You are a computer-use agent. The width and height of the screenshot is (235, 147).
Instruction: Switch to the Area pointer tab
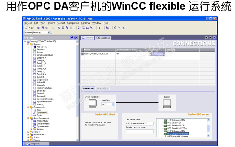tap(103, 88)
